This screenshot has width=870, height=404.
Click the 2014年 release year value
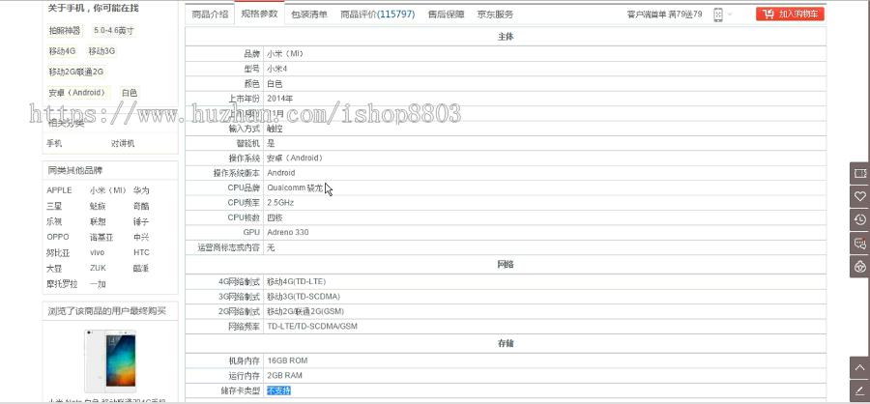point(280,99)
